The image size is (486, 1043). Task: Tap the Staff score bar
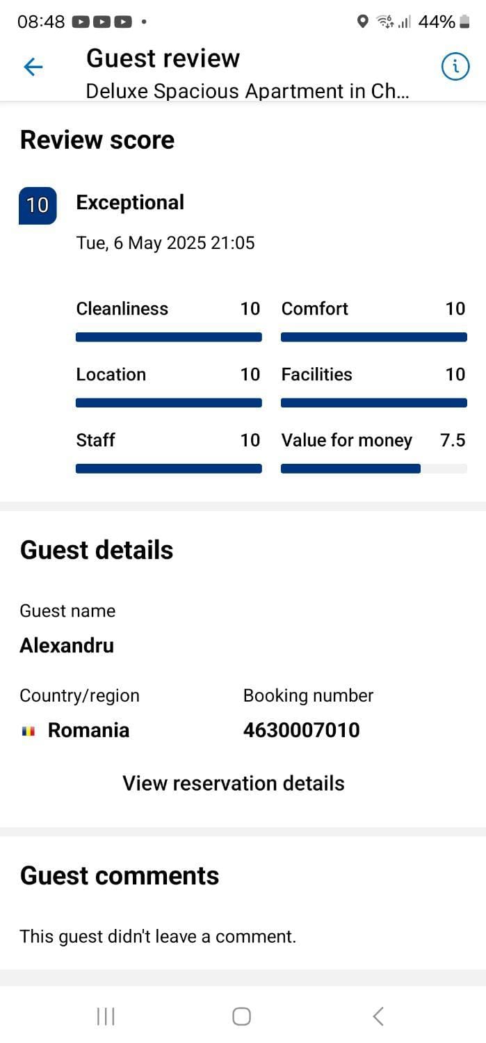(x=169, y=469)
